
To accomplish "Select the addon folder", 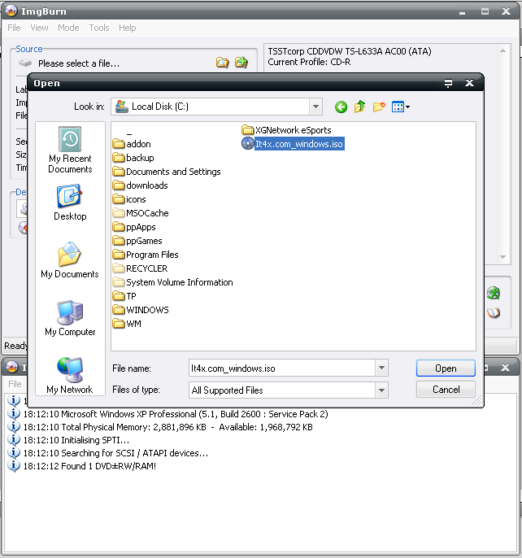I will click(132, 144).
